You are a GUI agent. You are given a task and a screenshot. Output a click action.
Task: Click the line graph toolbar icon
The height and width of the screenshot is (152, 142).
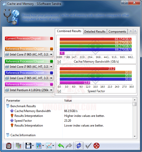pyautogui.click(x=49, y=145)
